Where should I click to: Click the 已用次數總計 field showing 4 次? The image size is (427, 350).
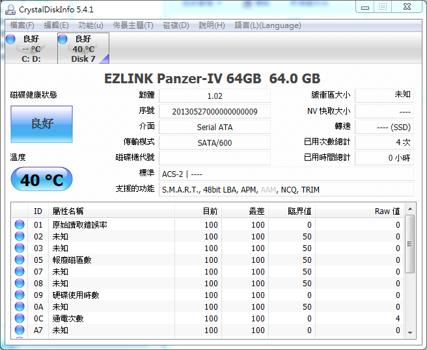[384, 142]
